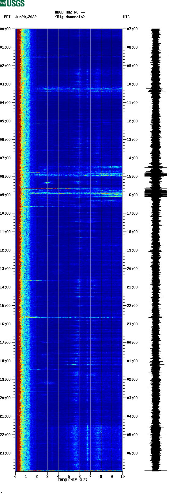Select the 09:00 PDT time label

[x=5, y=195]
